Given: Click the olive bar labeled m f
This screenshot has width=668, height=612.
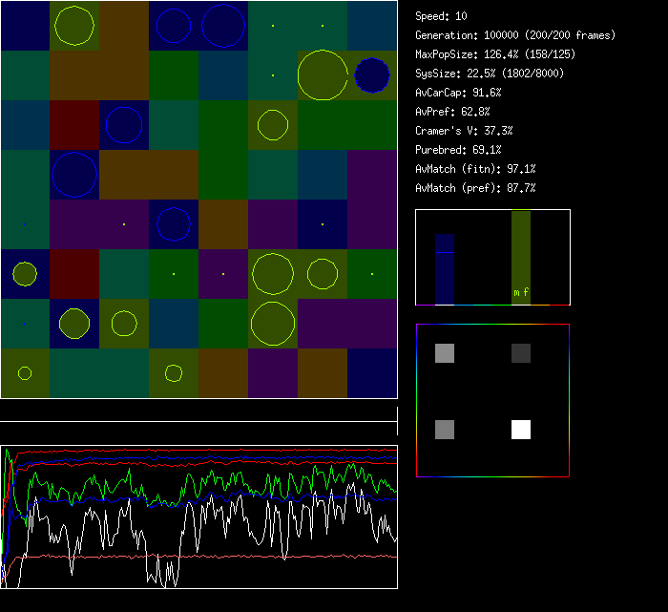Looking at the screenshot, I should point(521,258).
